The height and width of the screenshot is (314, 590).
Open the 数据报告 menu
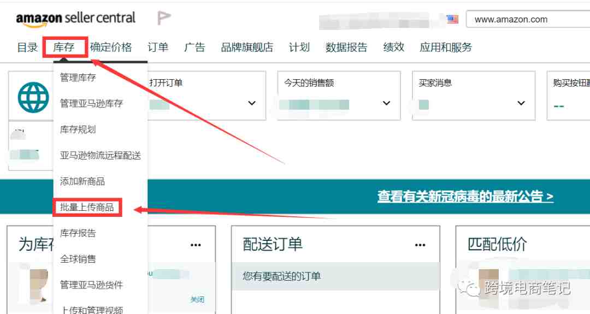(346, 48)
